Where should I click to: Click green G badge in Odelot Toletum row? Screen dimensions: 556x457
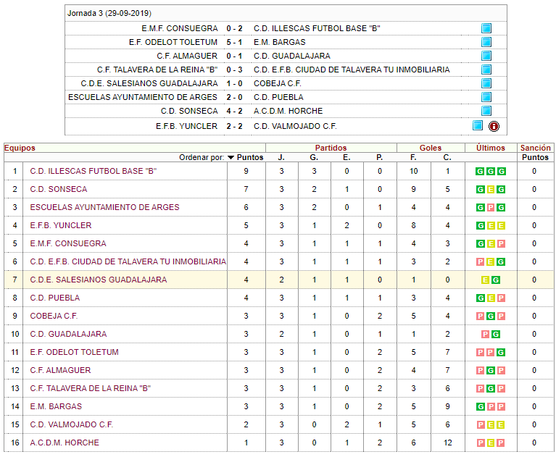coord(501,352)
